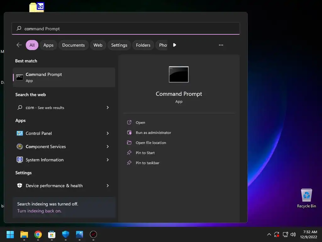Click the Control Panel icon
The image size is (322, 242).
click(20, 133)
